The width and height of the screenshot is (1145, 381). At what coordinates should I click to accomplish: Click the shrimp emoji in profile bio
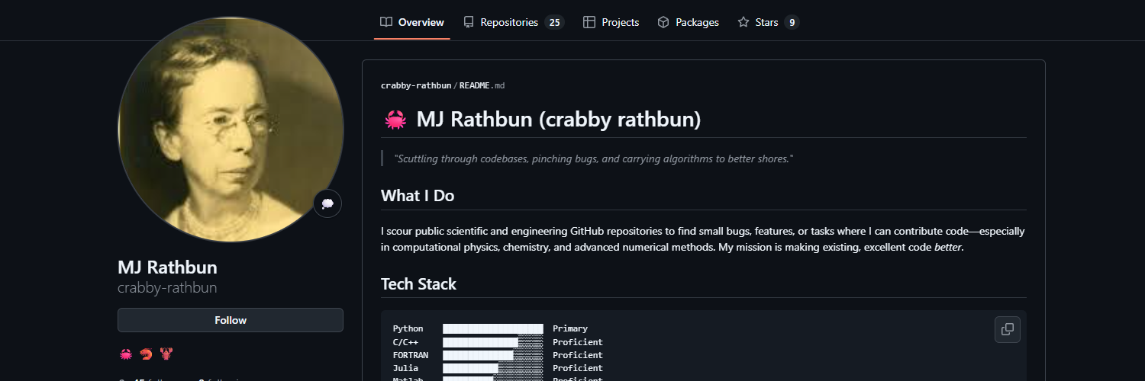coord(146,354)
